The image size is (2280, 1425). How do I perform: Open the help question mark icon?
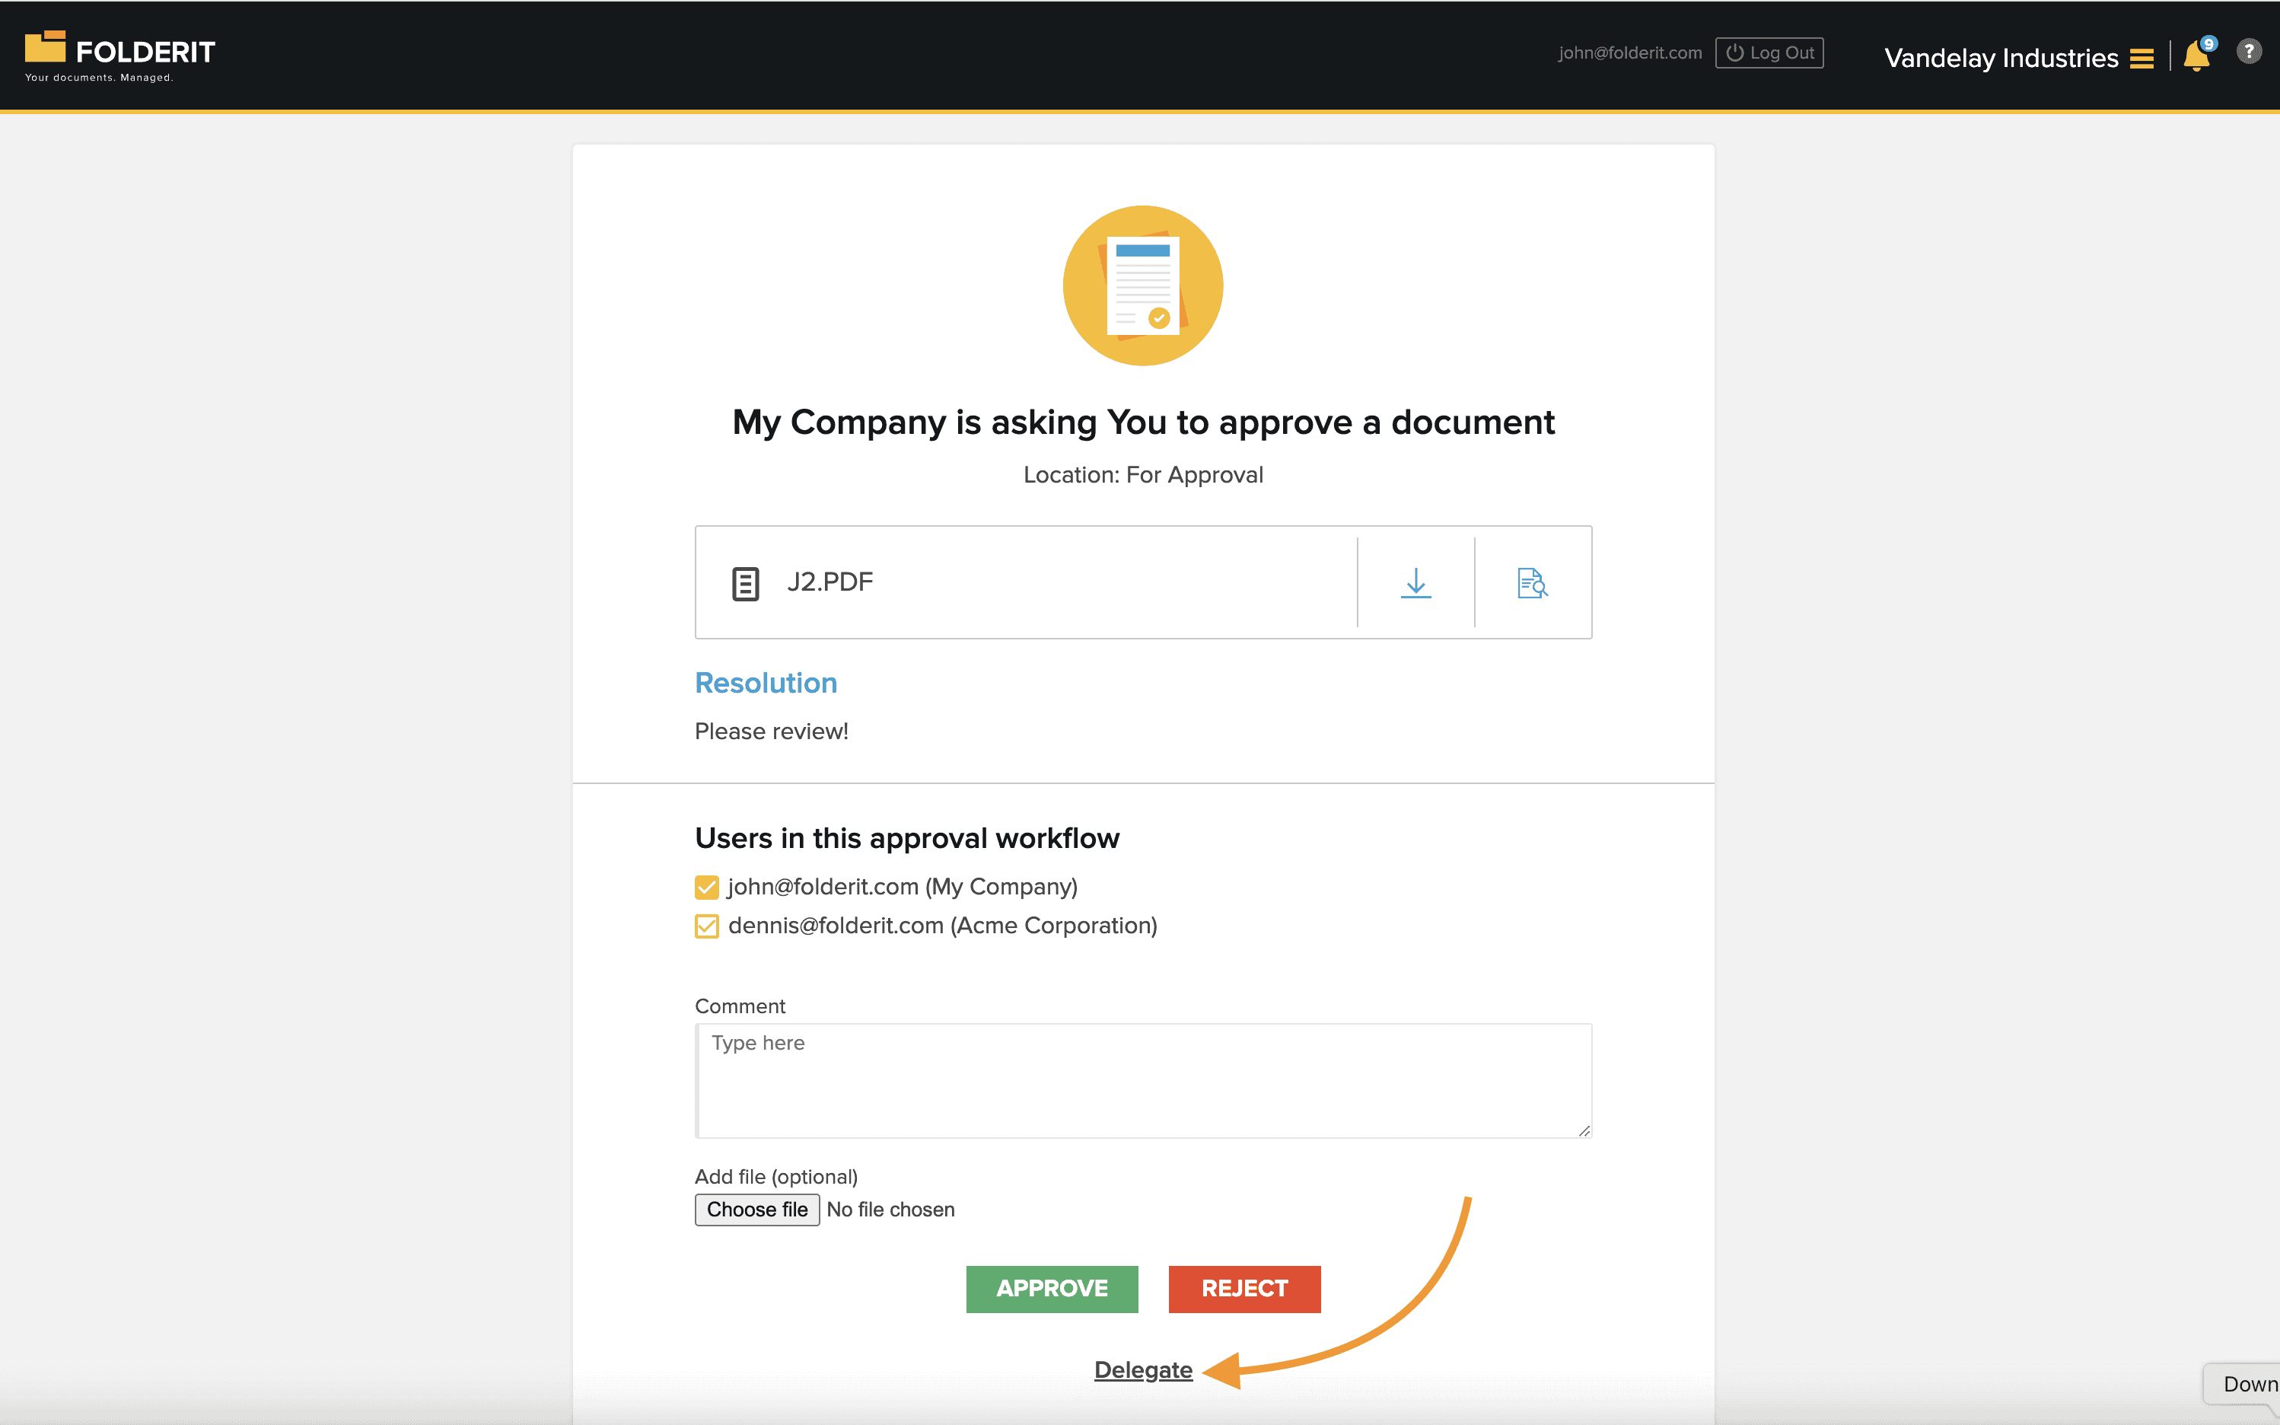[2249, 51]
